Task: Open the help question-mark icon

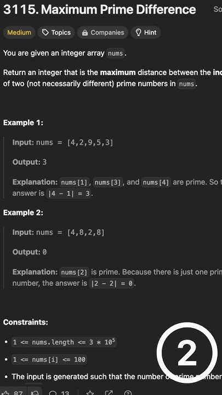Action: click(x=128, y=392)
